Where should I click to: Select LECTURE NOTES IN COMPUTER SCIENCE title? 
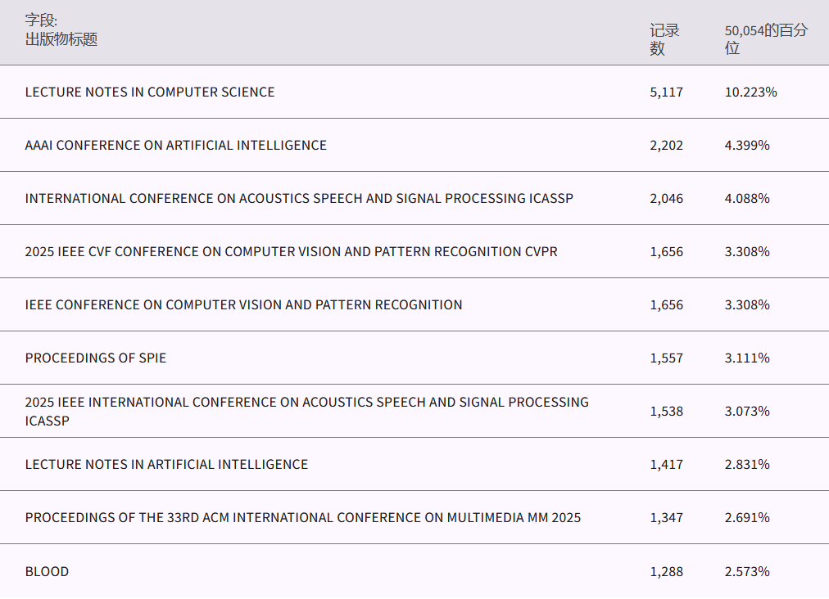[x=150, y=92]
